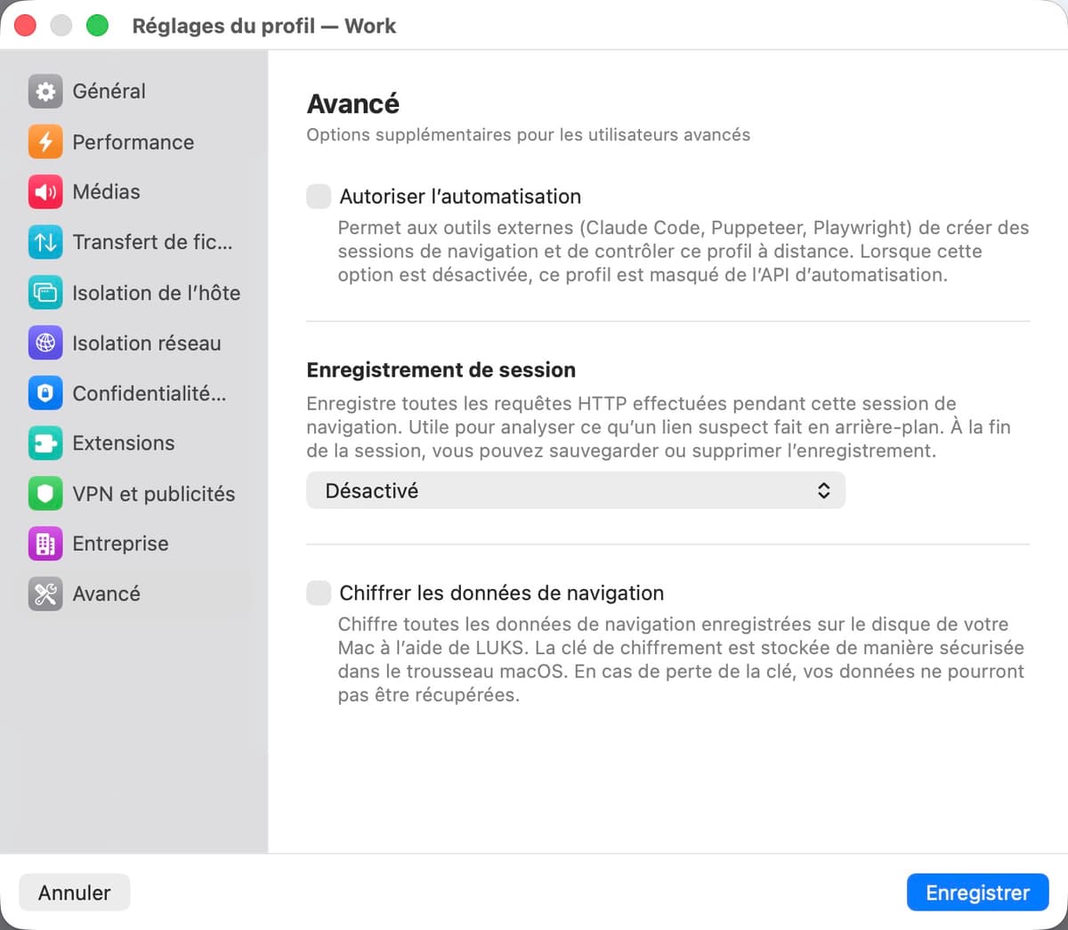Click the VPN et publicités shield icon
Viewport: 1068px width, 930px height.
pos(45,494)
